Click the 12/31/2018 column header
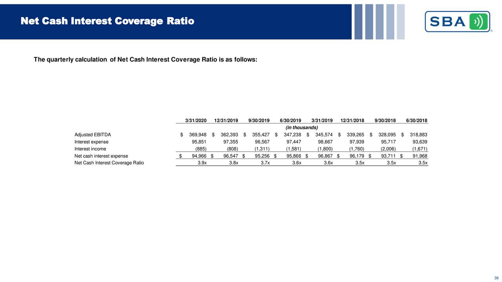Viewport: 502px width, 282px height. point(353,120)
